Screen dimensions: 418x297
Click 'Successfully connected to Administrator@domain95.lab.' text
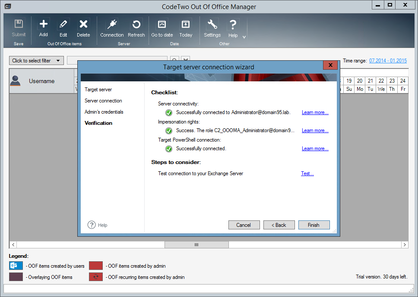point(233,112)
